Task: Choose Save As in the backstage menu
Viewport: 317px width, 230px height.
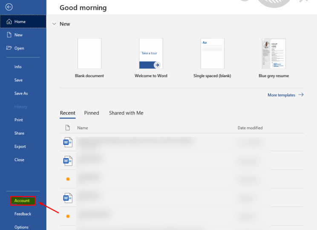Action: pos(21,93)
